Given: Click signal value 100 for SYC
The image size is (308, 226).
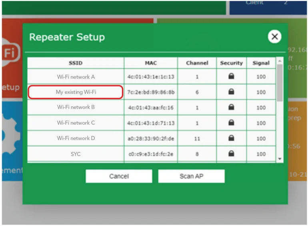Looking at the screenshot, I should pos(261,154).
